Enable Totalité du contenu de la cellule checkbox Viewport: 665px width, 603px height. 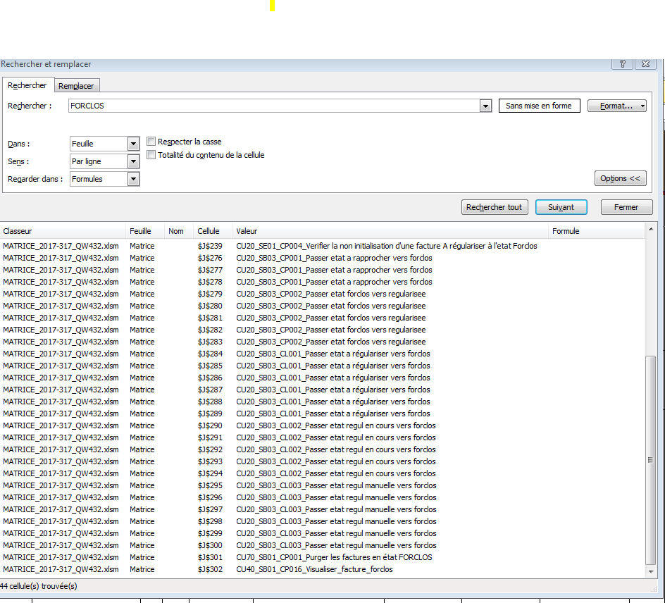[x=151, y=155]
